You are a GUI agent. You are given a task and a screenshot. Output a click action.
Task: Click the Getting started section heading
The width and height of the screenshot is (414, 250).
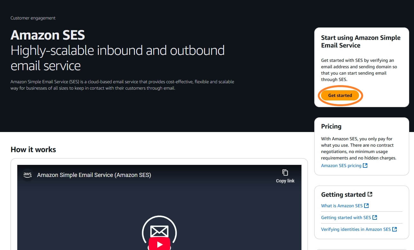tap(343, 195)
